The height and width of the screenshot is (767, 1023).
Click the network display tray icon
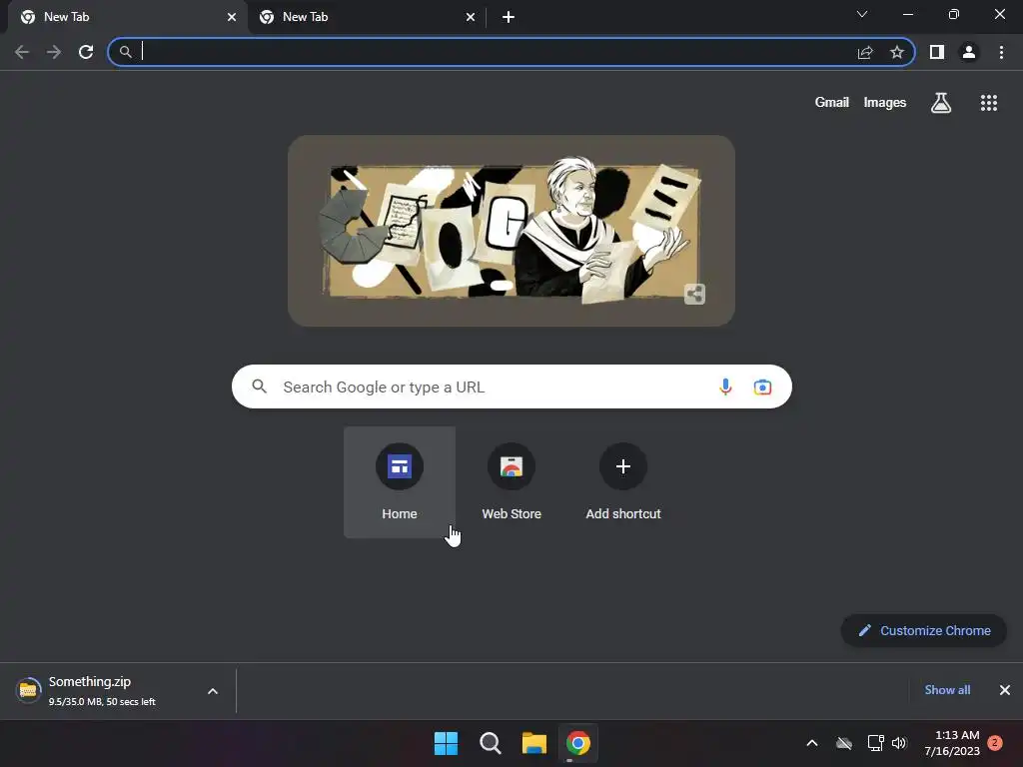(875, 743)
